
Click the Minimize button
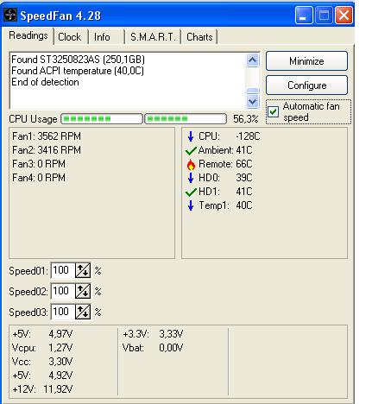coord(306,61)
